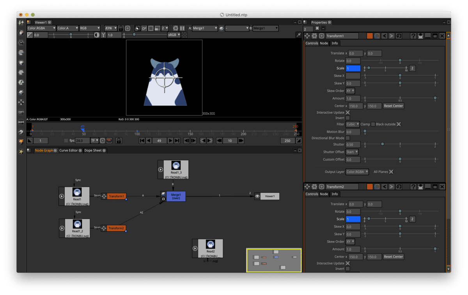
Task: Click Reset Center in Transform2 panel
Action: (394, 257)
